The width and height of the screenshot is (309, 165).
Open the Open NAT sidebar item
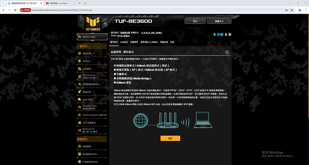tap(92, 99)
